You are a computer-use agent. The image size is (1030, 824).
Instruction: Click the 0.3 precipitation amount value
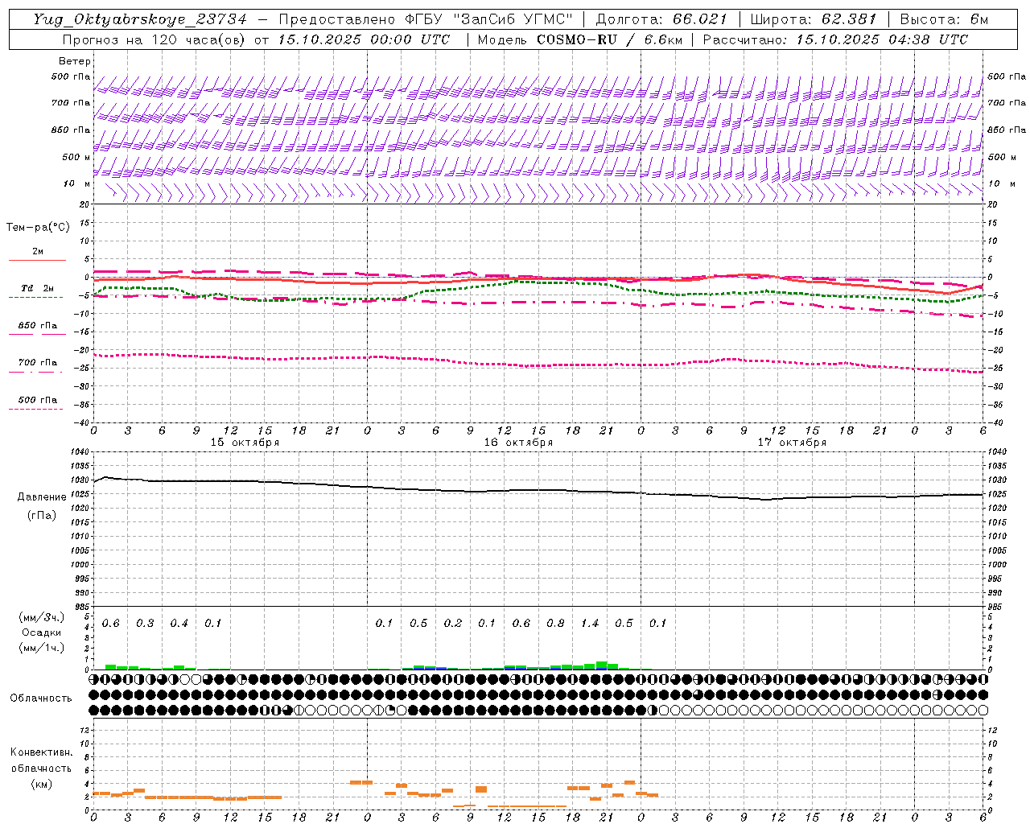(x=145, y=624)
